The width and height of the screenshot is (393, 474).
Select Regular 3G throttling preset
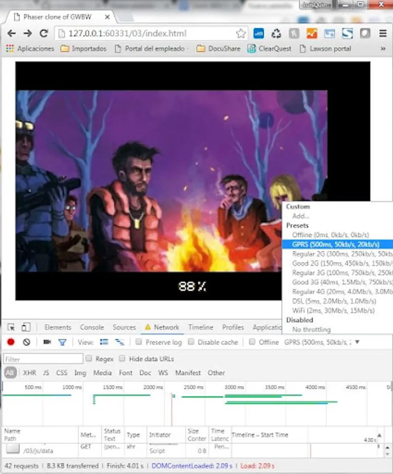coord(337,273)
